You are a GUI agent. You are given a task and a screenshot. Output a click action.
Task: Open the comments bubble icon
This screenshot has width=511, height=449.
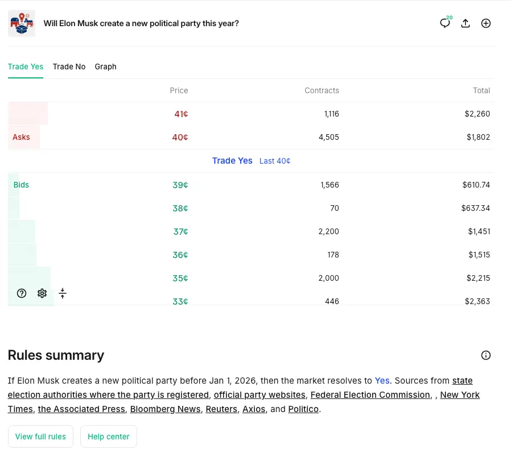(x=445, y=23)
